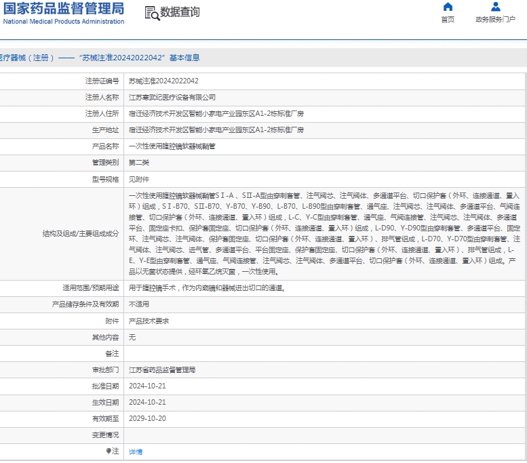Screen dimensions: 527x463
Task: Click the 数据查询 search document icon
Action: (152, 14)
